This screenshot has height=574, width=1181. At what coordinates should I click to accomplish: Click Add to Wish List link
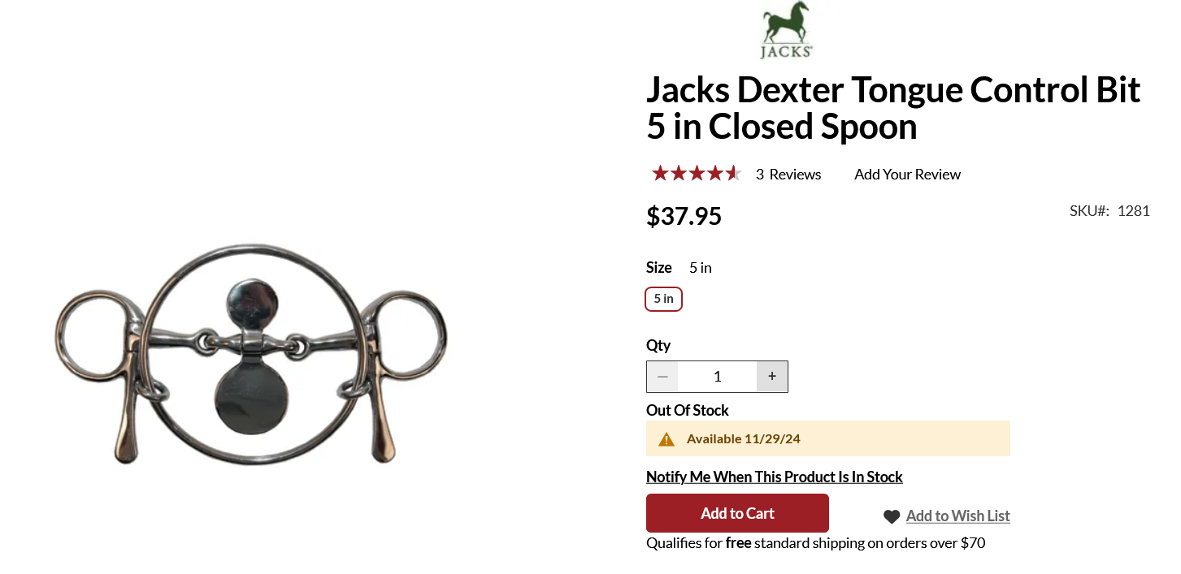tap(957, 516)
